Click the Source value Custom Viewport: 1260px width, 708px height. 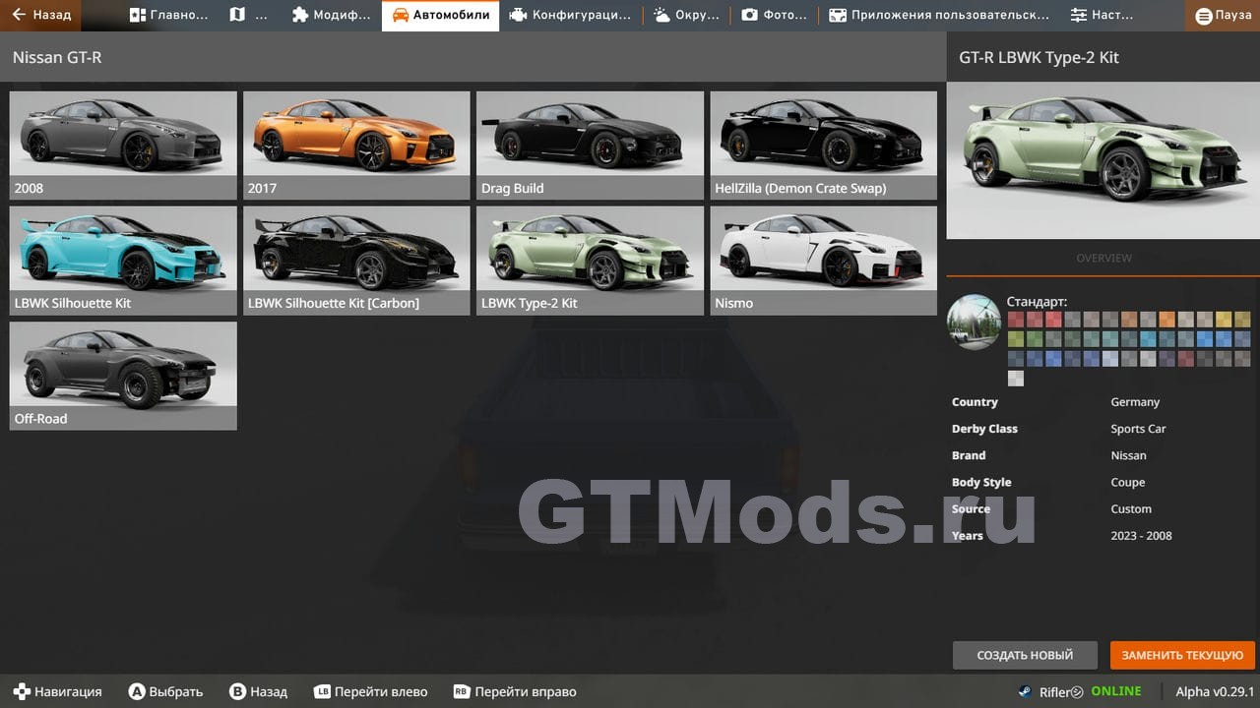[x=1131, y=508]
